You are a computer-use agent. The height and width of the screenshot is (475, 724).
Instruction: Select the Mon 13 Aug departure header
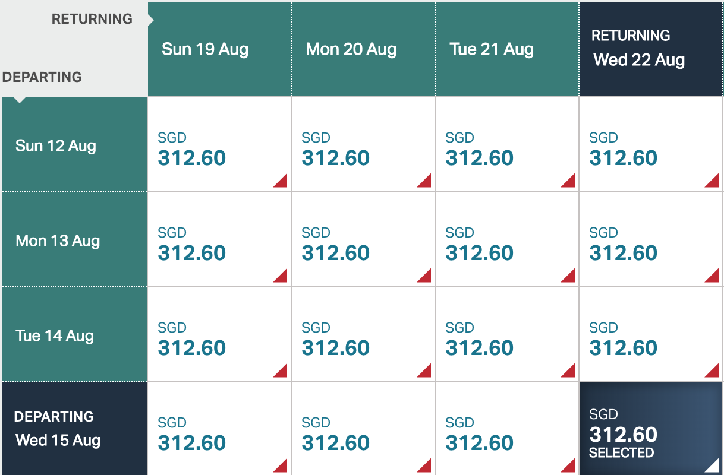74,240
